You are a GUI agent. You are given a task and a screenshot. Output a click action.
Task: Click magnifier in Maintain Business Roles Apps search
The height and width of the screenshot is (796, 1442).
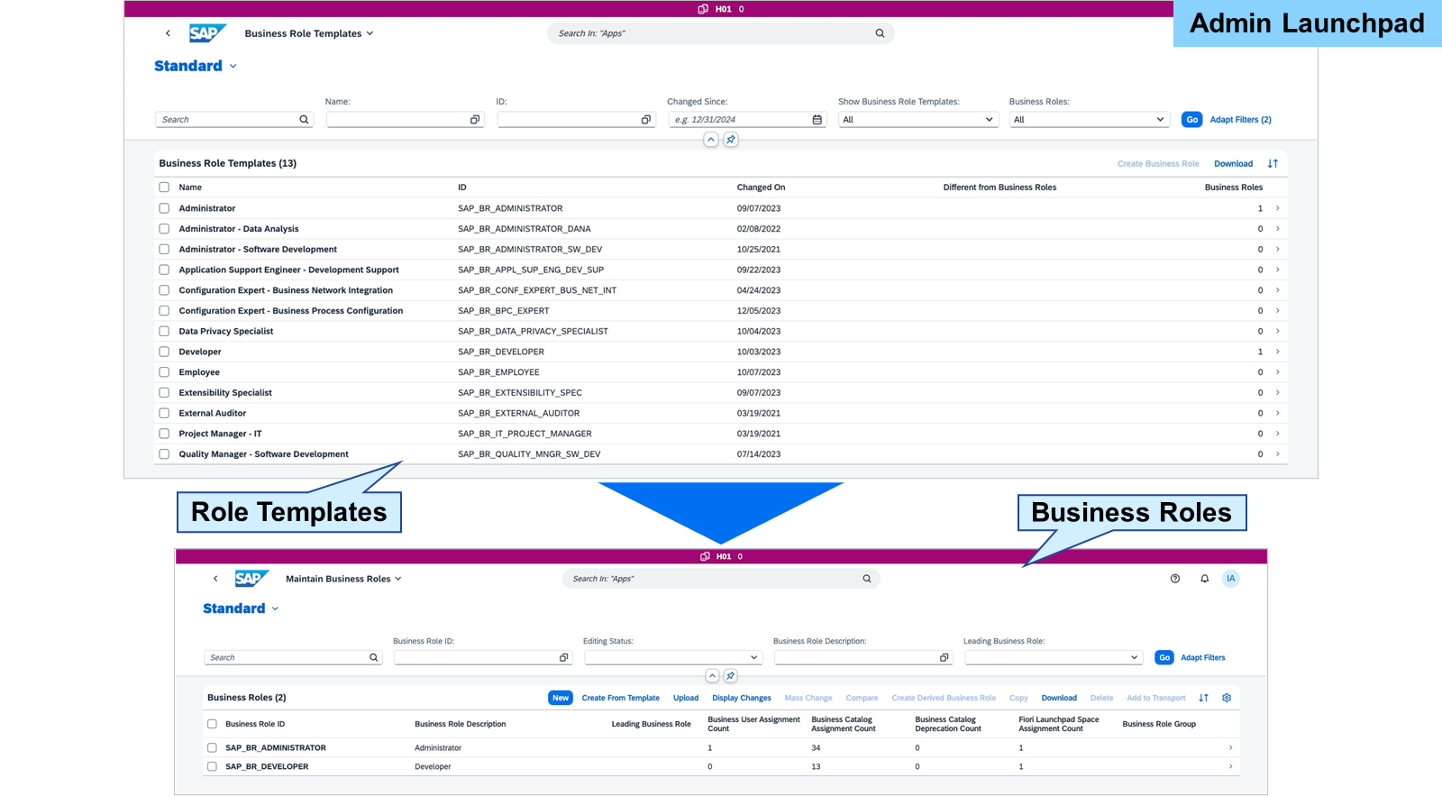(867, 579)
